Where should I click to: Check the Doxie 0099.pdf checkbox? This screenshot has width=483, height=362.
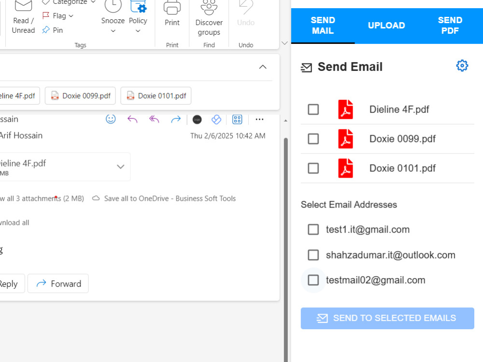[313, 139]
